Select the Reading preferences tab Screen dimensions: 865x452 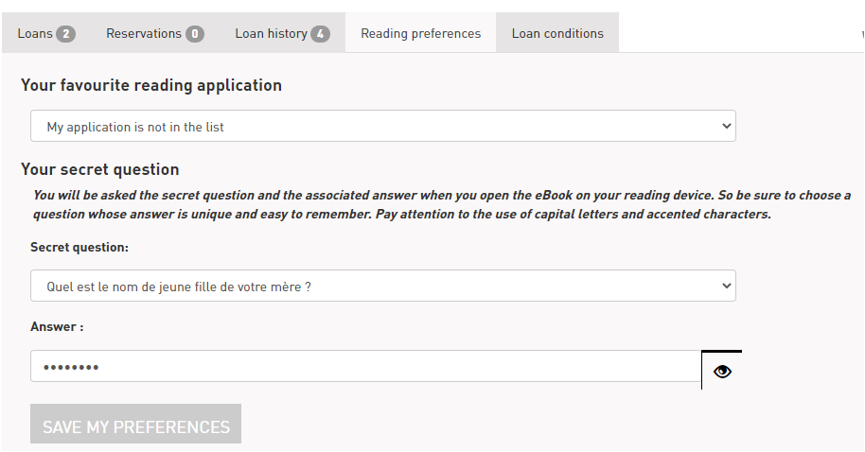coord(420,33)
